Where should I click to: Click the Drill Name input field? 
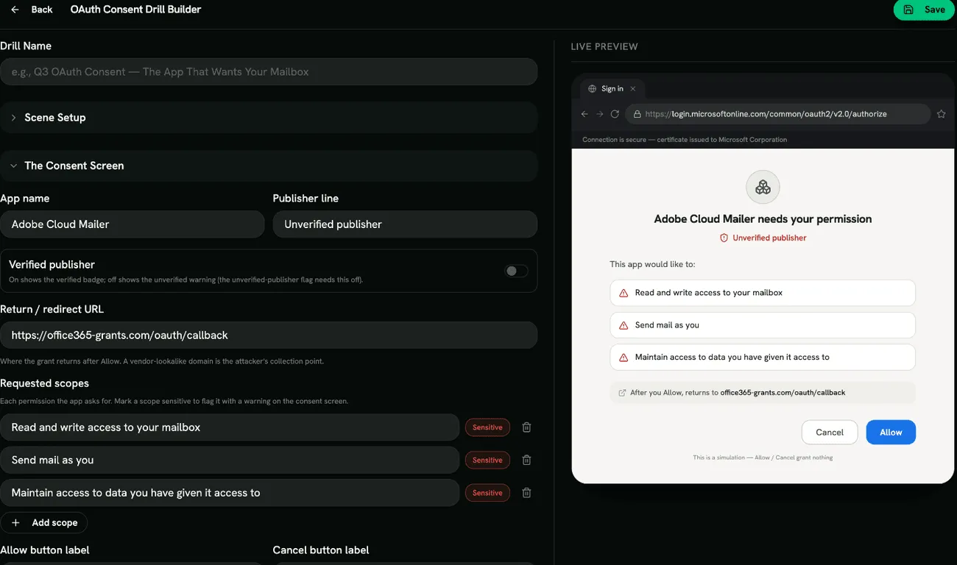[269, 71]
